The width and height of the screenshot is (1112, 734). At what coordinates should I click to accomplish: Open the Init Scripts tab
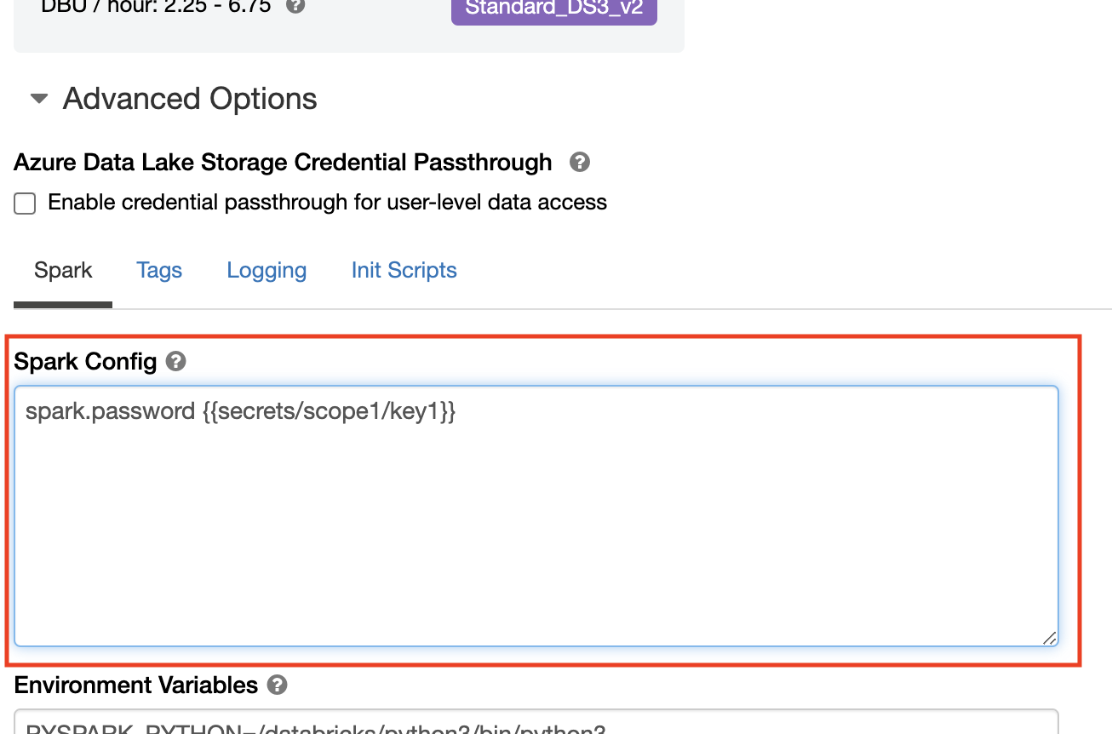point(404,270)
